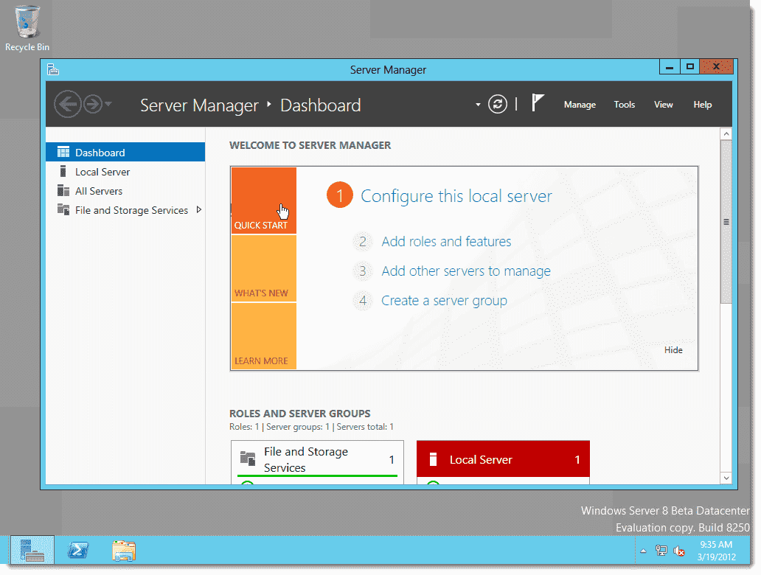
Task: Open the View menu
Action: (663, 105)
